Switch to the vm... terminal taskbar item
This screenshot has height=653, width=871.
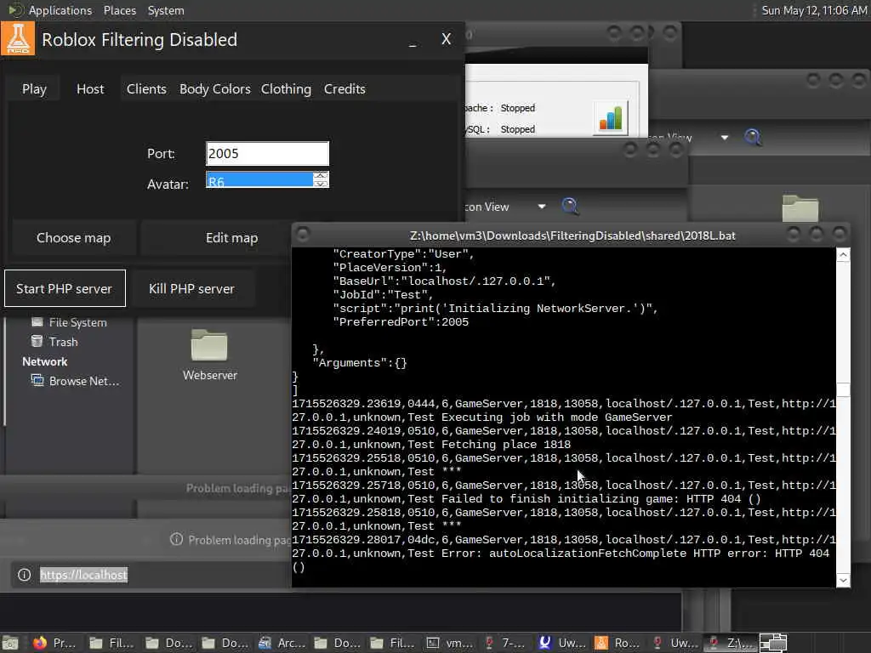[451, 643]
